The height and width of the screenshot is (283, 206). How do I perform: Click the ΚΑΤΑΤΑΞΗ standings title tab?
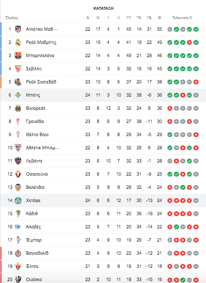coord(103,8)
